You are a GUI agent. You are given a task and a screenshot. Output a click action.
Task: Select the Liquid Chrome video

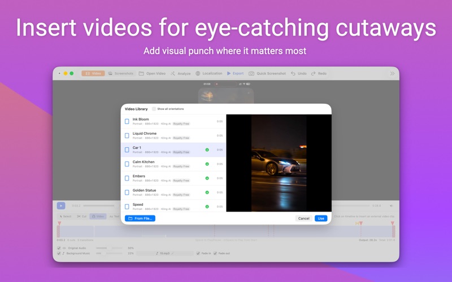click(173, 135)
